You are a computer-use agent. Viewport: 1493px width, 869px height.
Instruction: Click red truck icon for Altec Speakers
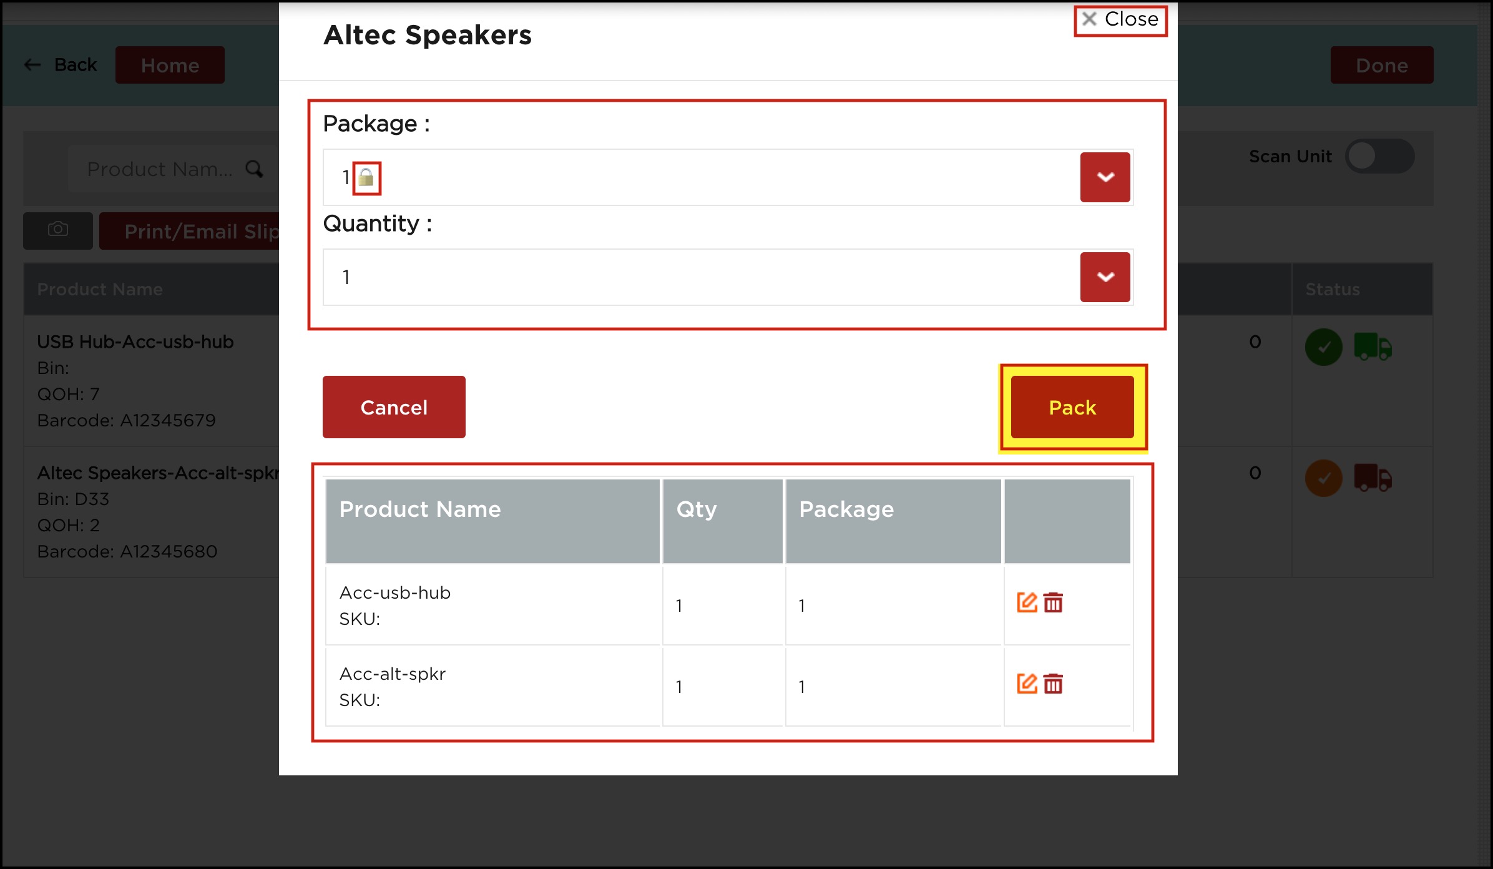pos(1372,478)
